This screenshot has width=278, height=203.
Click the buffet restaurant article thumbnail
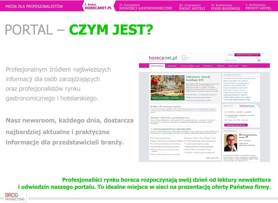tap(167, 88)
